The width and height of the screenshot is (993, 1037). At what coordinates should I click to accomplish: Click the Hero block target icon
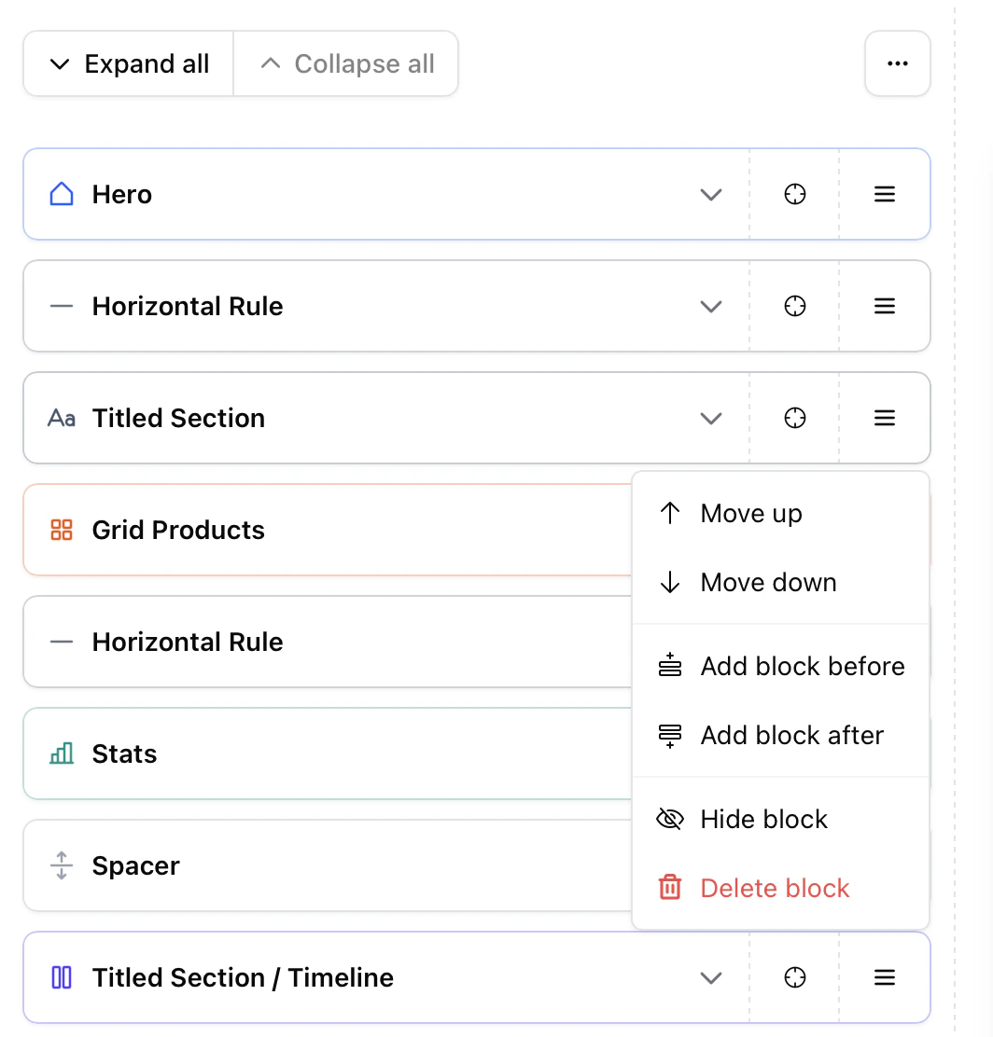pyautogui.click(x=794, y=194)
